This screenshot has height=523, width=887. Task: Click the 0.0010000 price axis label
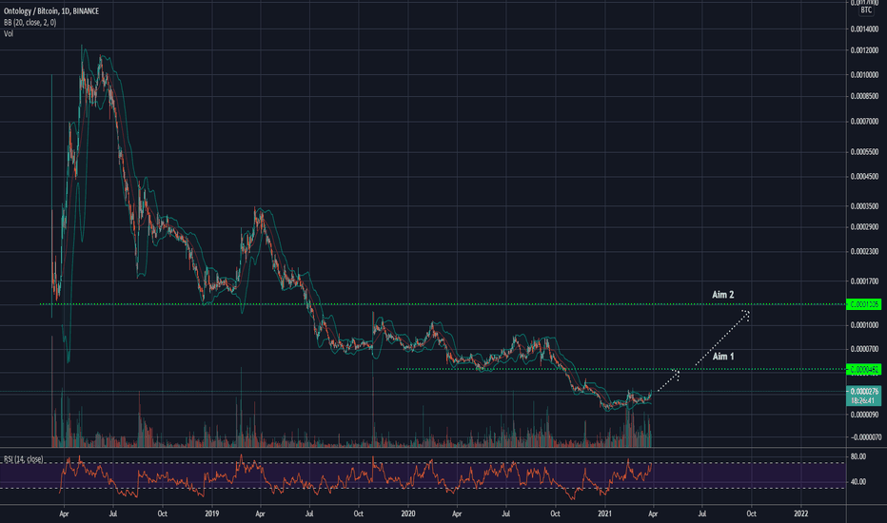(x=864, y=75)
